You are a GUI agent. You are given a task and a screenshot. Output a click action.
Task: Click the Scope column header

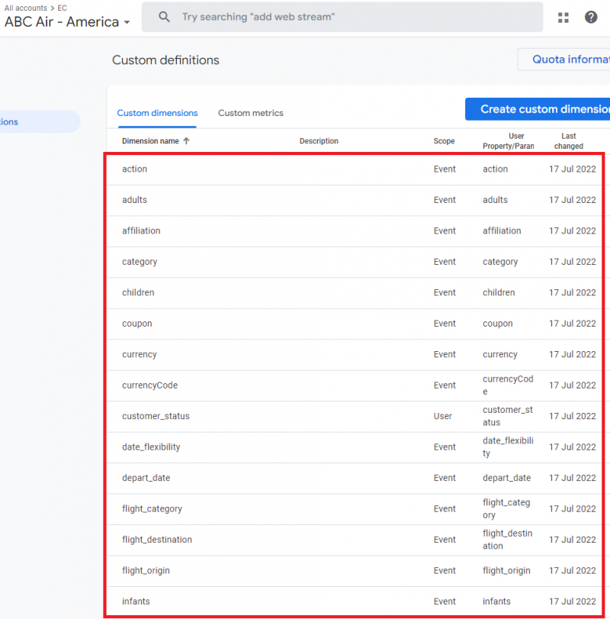[444, 141]
